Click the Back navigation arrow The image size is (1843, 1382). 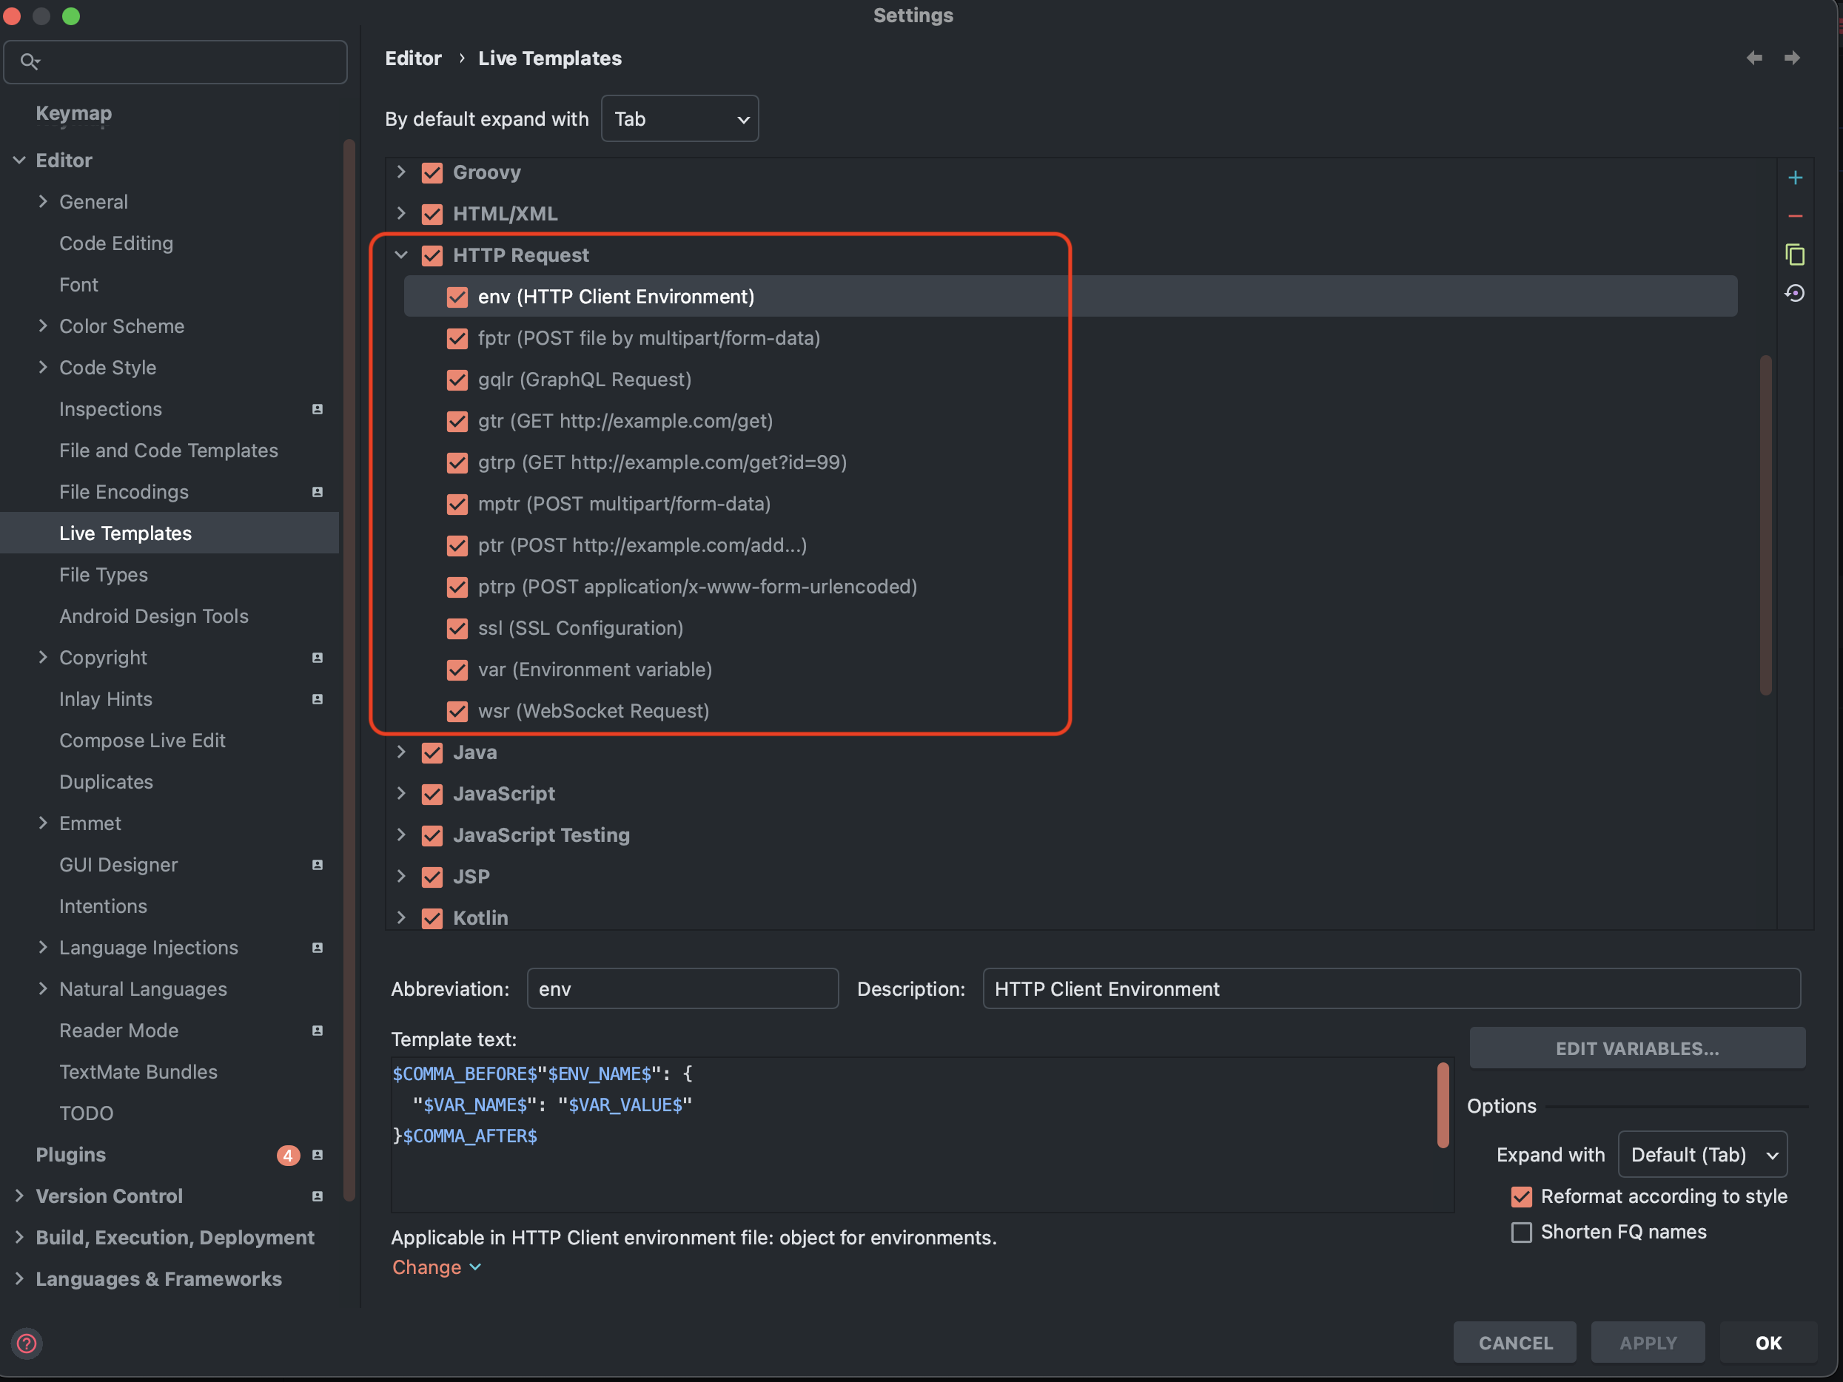[1754, 58]
